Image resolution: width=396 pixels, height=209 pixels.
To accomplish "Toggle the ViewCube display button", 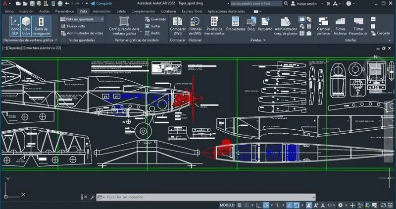I will (26, 26).
